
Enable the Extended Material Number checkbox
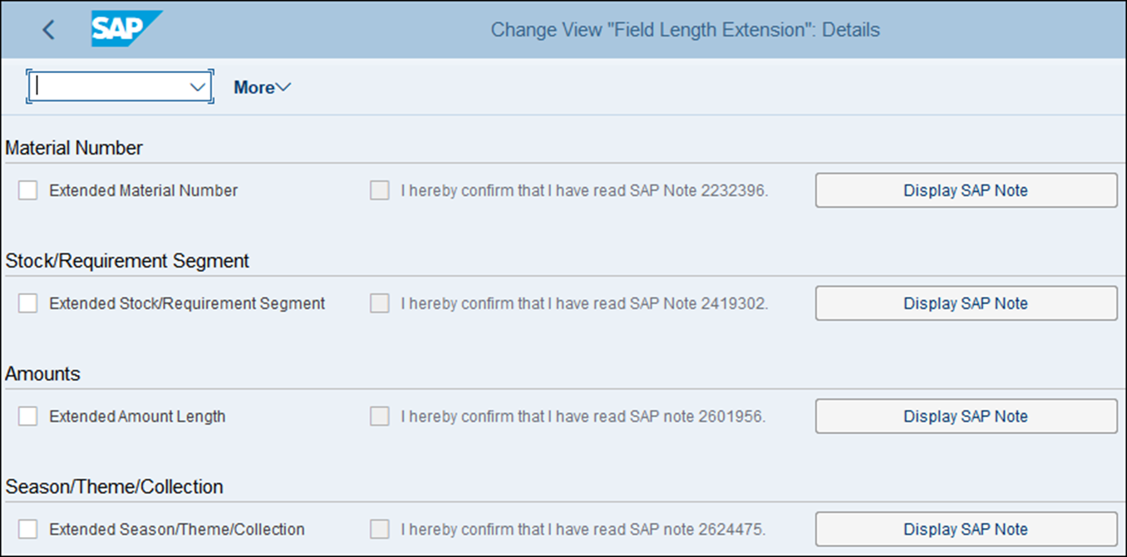[27, 190]
